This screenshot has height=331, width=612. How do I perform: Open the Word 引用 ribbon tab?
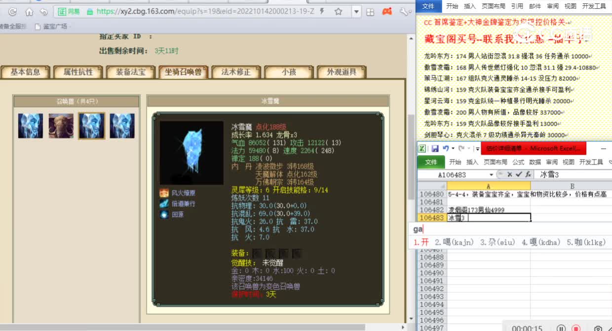coord(517,6)
